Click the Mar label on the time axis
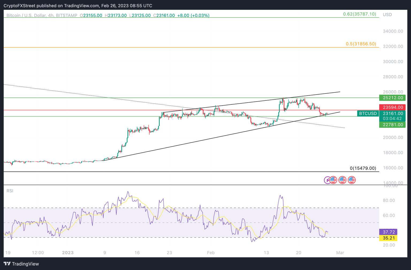Viewport: 411px width, 270px height. pos(340,252)
